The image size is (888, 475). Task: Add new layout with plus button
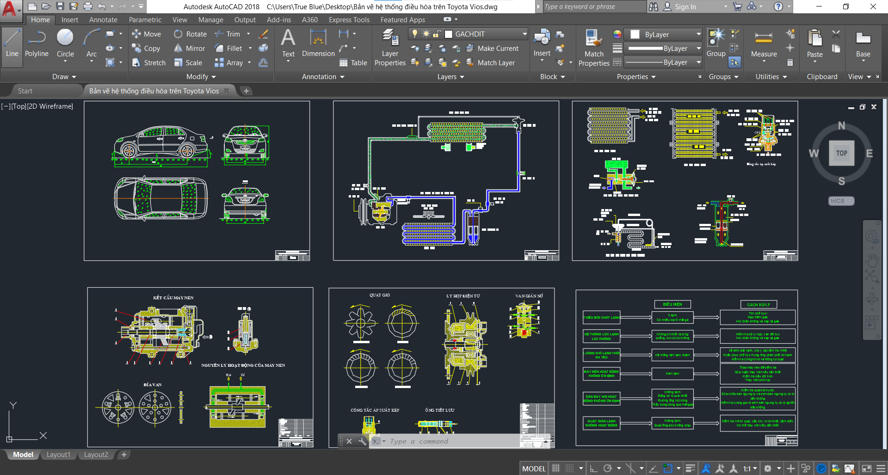point(124,455)
